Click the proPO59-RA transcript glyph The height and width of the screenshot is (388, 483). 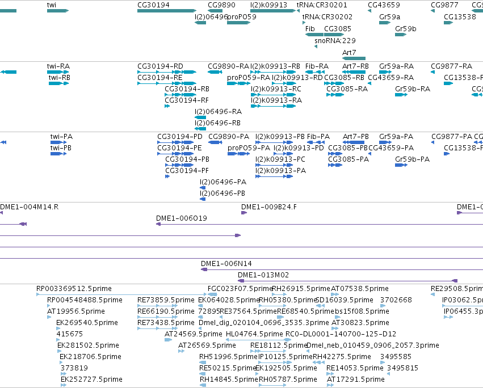coord(239,83)
